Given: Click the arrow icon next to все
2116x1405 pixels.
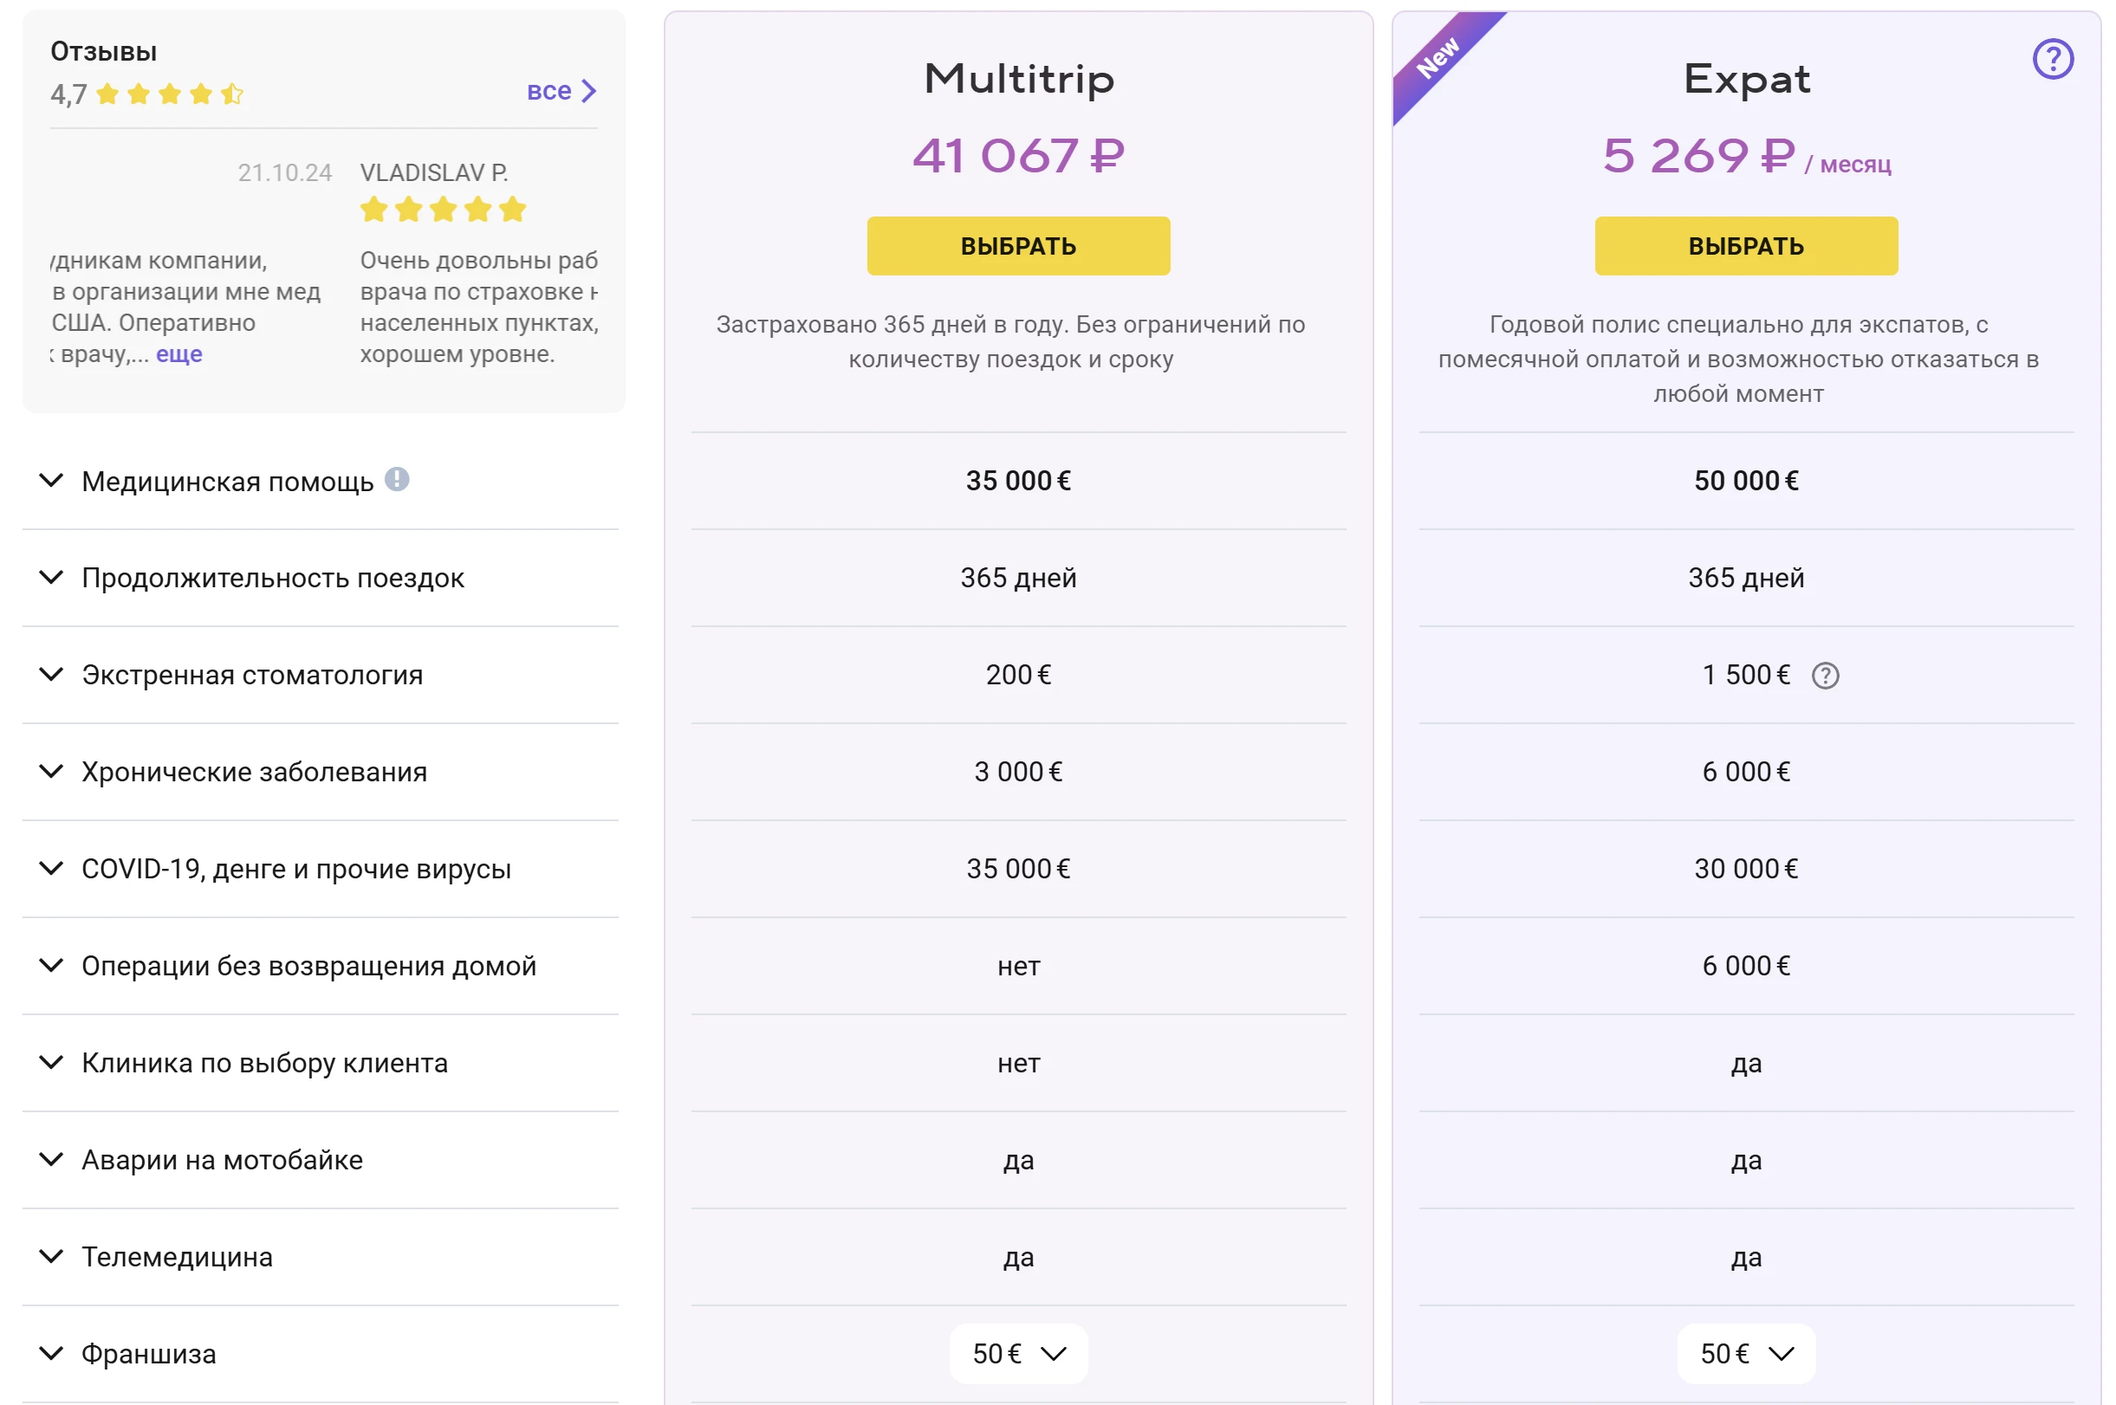Looking at the screenshot, I should pyautogui.click(x=589, y=92).
